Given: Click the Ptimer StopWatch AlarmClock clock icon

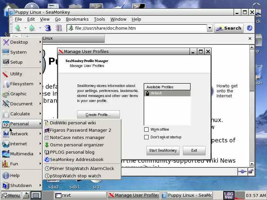Looking at the screenshot, I should click(x=47, y=168).
